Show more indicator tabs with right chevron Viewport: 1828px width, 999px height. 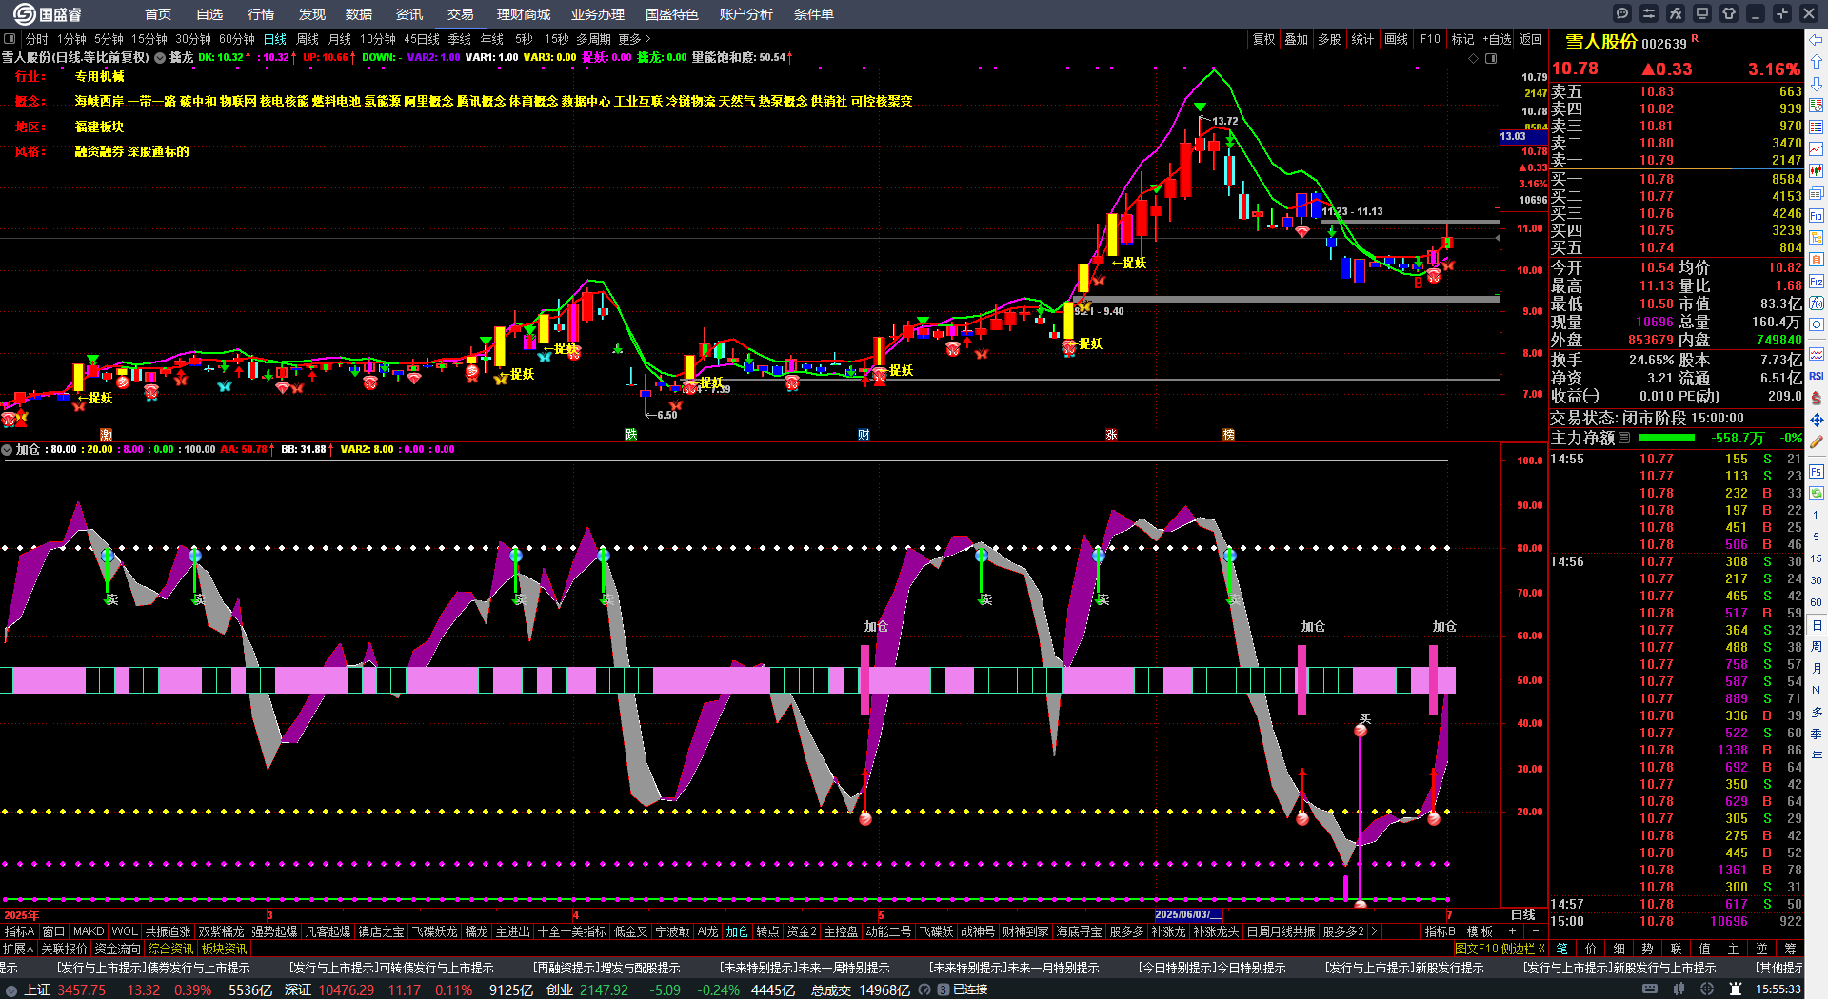point(1373,931)
